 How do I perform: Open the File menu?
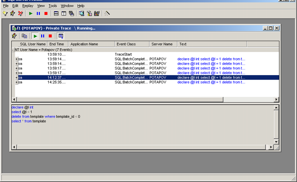click(6, 6)
